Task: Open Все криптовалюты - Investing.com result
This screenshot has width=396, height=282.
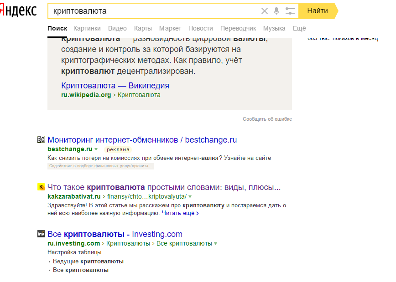Action: (x=115, y=234)
